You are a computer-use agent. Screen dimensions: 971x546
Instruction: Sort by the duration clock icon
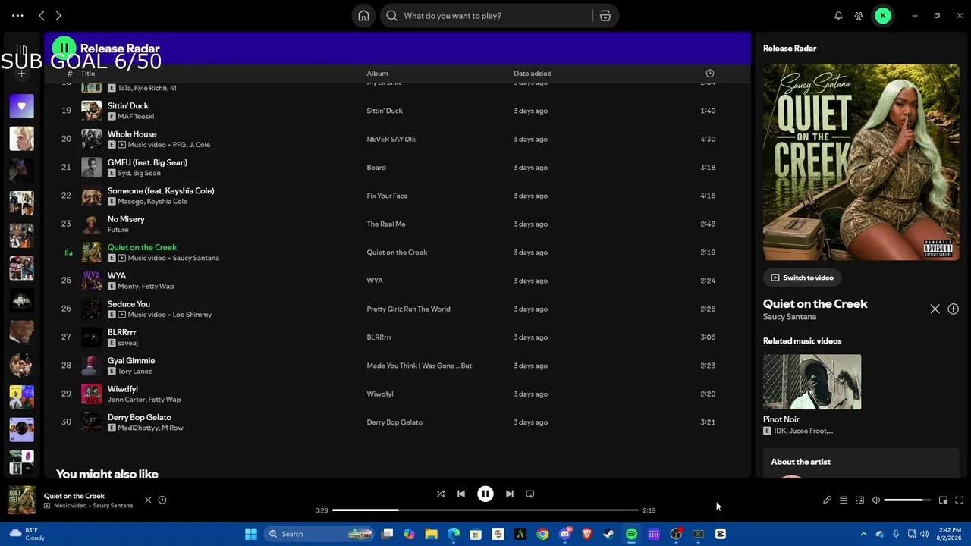click(x=710, y=74)
